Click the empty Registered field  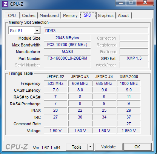point(134,45)
